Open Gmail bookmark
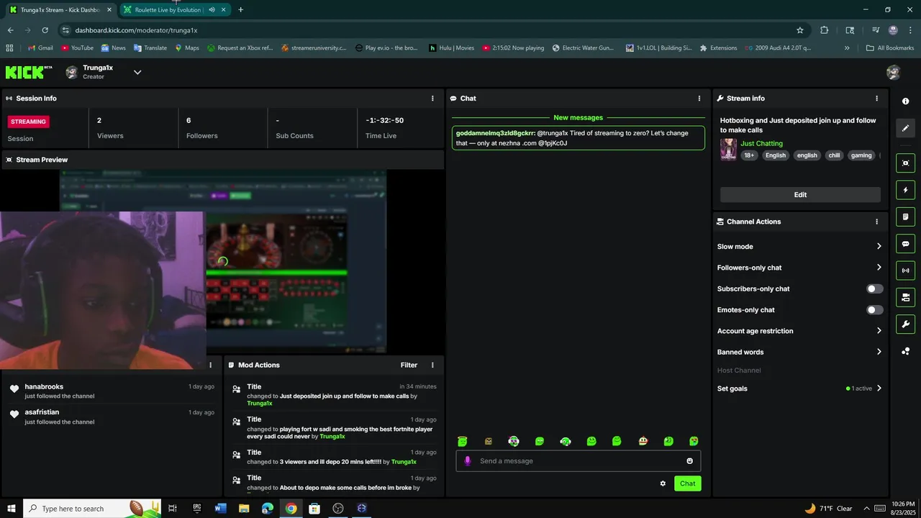The height and width of the screenshot is (518, 921). coord(40,48)
